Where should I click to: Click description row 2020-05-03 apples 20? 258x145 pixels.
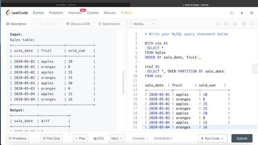click(x=53, y=83)
